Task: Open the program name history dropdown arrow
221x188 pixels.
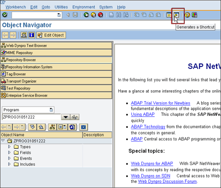Action: (65, 117)
